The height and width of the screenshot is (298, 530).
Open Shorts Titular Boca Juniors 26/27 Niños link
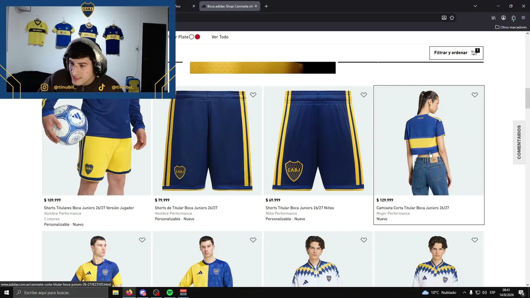[300, 208]
